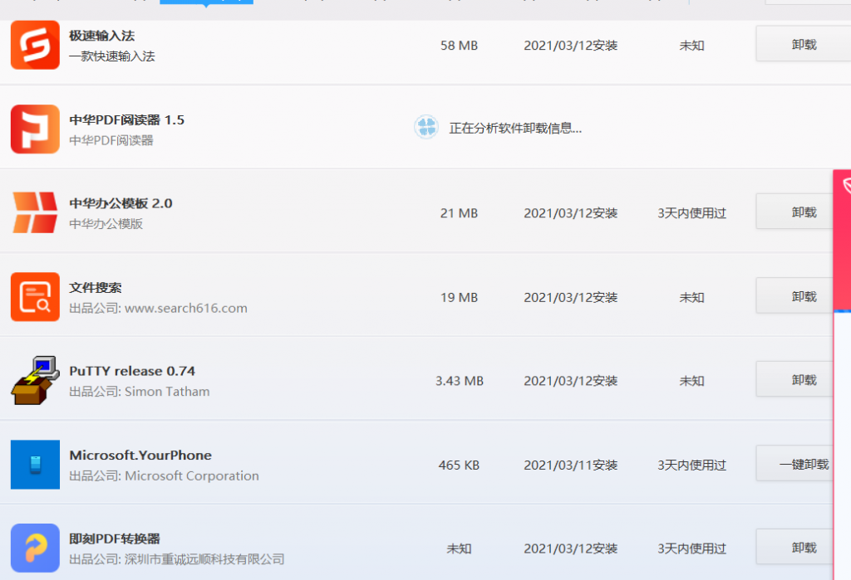Click the 中华PDF阅读器 red icon
851x580 pixels.
tap(35, 129)
